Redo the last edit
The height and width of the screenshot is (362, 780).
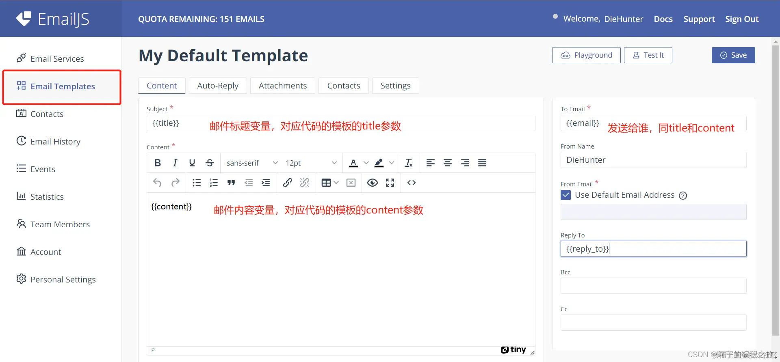click(x=175, y=183)
